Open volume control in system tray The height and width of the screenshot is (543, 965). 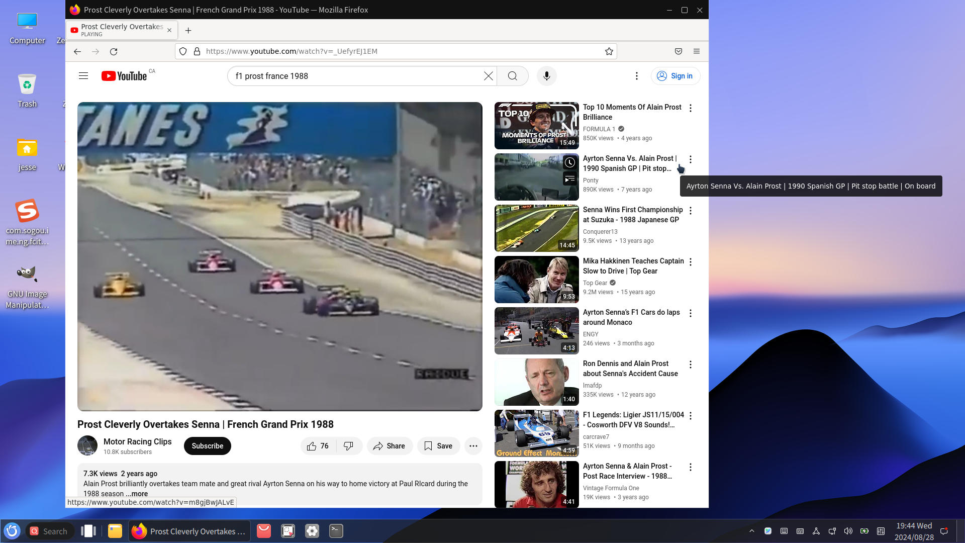[x=848, y=531]
